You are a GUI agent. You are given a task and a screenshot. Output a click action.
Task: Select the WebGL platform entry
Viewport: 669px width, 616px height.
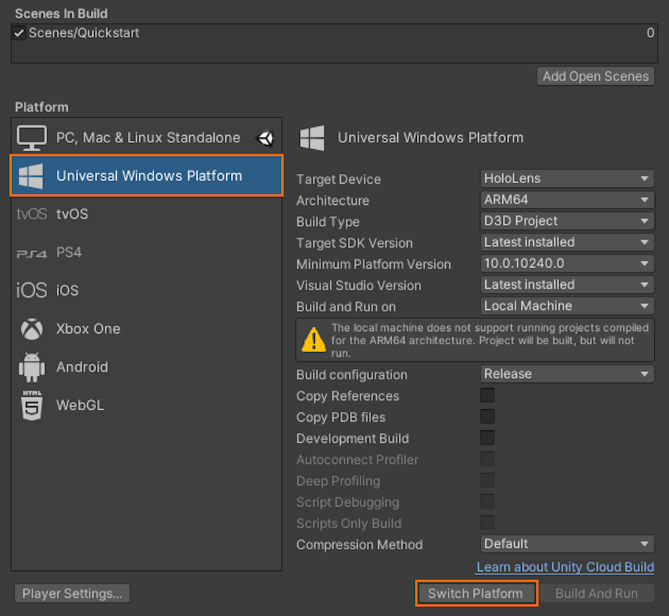pyautogui.click(x=80, y=405)
